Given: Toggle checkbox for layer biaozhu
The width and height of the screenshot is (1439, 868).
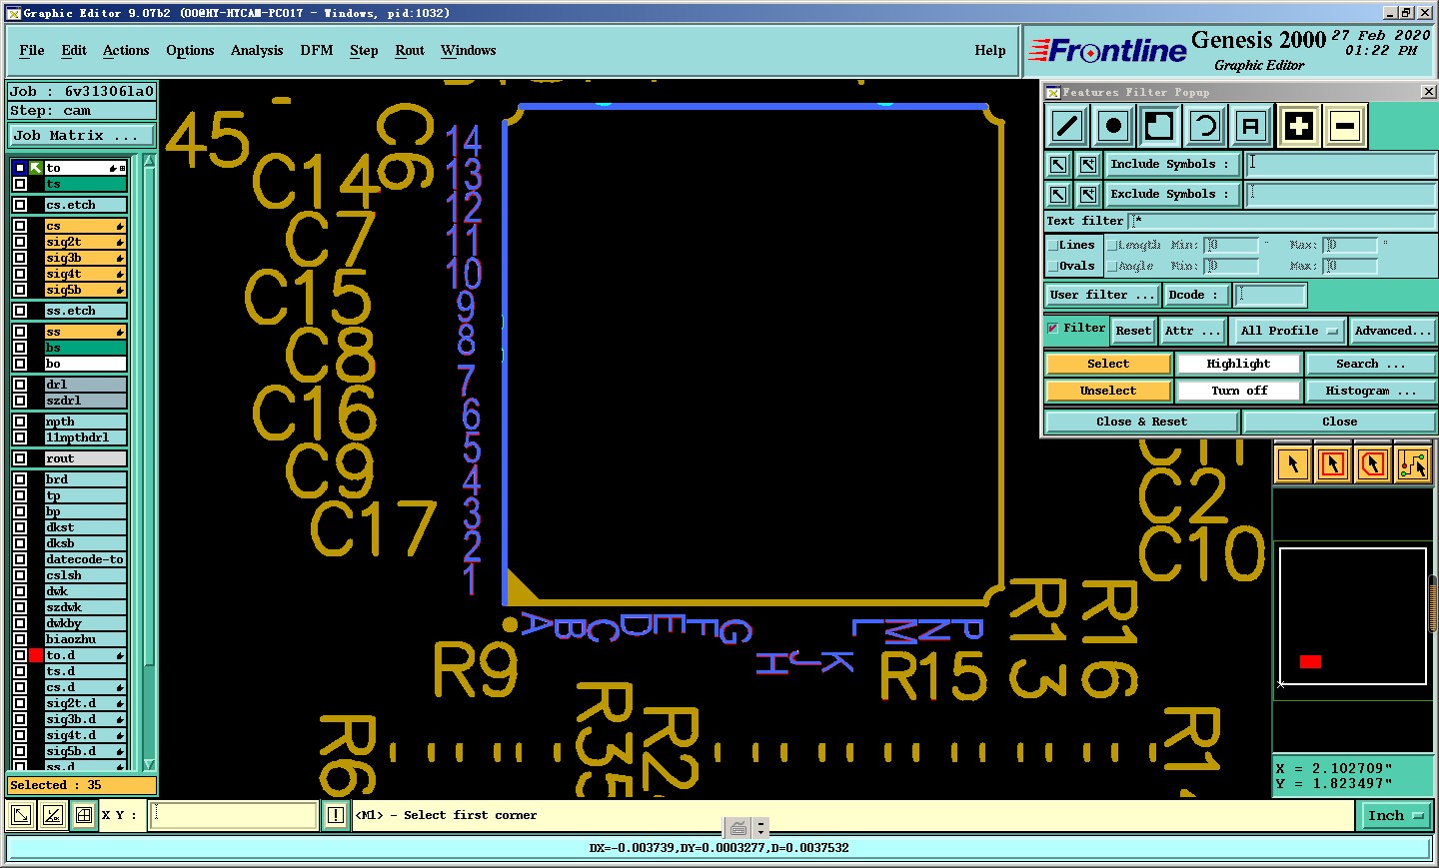Looking at the screenshot, I should click(x=20, y=639).
